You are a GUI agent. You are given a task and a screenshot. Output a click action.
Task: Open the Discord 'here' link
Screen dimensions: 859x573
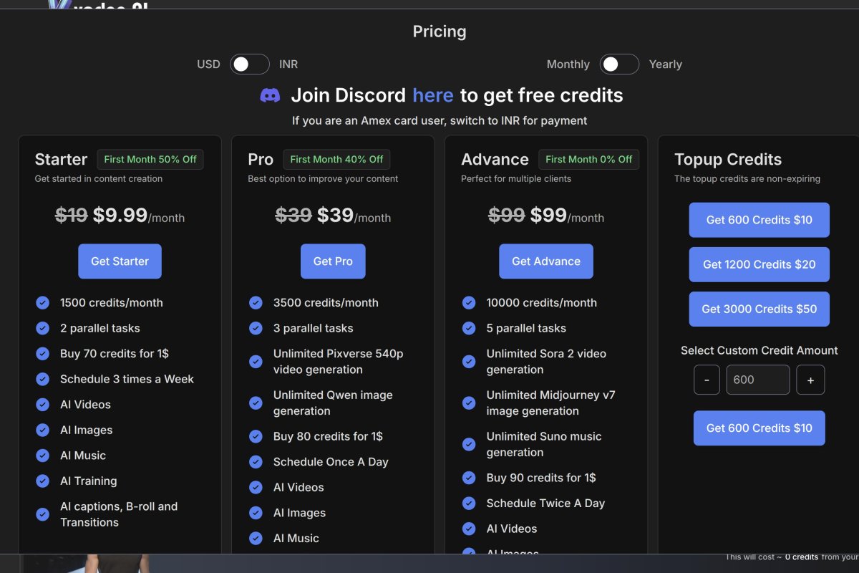tap(432, 95)
